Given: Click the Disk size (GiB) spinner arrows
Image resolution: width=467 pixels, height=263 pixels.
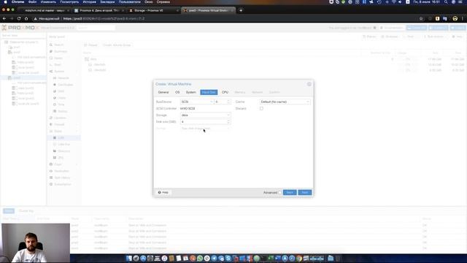Looking at the screenshot, I should pyautogui.click(x=228, y=122).
